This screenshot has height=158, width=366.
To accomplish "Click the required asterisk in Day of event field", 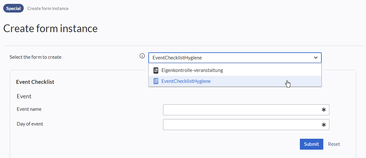I will pos(324,125).
